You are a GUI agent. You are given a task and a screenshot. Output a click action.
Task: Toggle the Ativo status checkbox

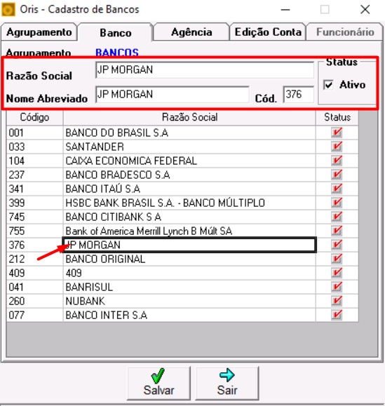pos(328,85)
